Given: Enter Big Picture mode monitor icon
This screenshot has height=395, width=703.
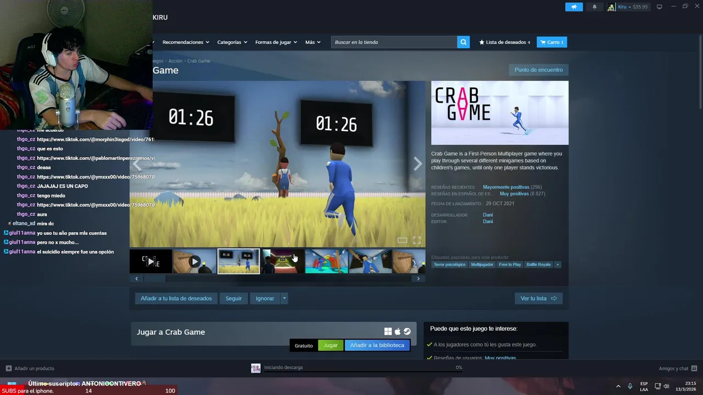Looking at the screenshot, I should (x=660, y=7).
